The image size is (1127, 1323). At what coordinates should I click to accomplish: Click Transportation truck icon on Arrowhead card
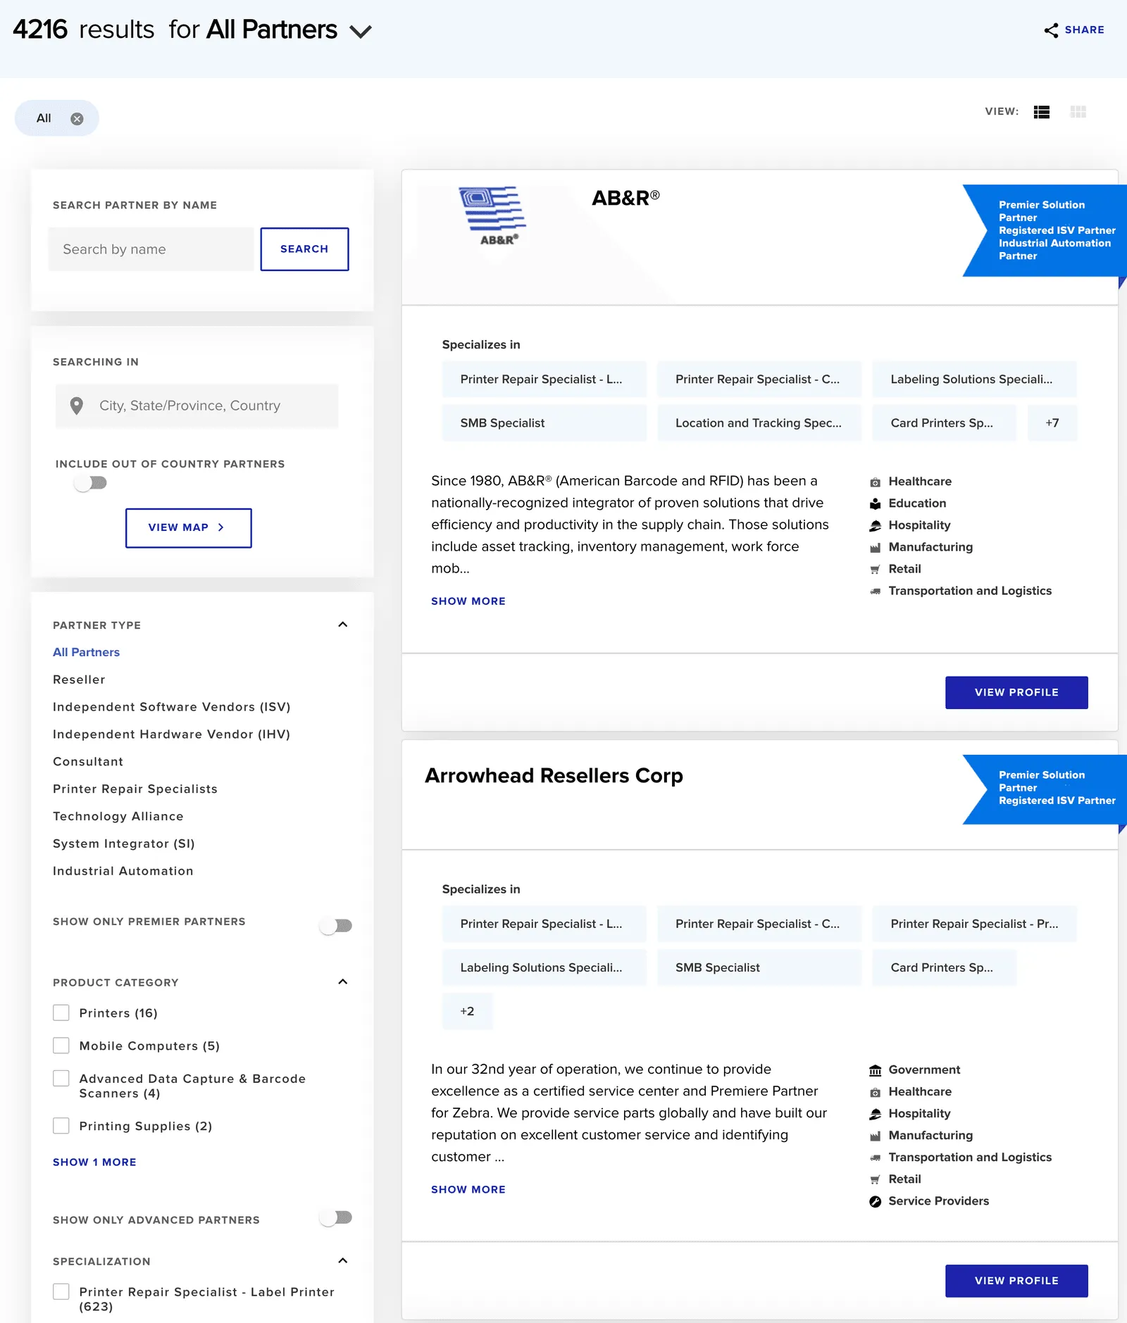pyautogui.click(x=875, y=1158)
